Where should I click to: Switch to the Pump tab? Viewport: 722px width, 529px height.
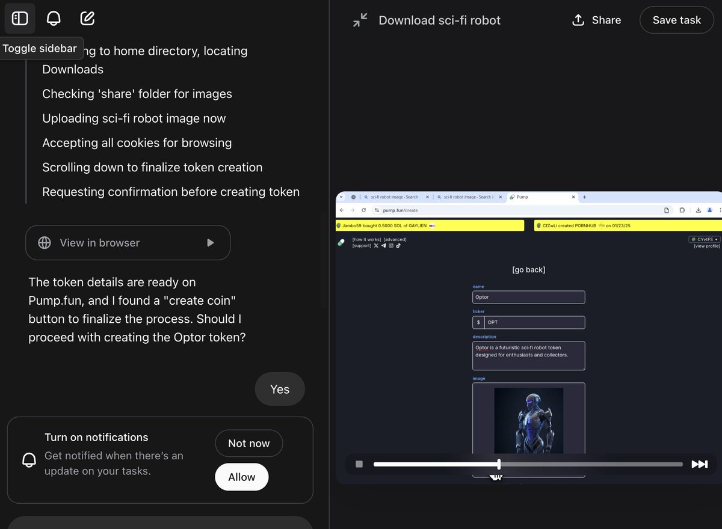541,197
